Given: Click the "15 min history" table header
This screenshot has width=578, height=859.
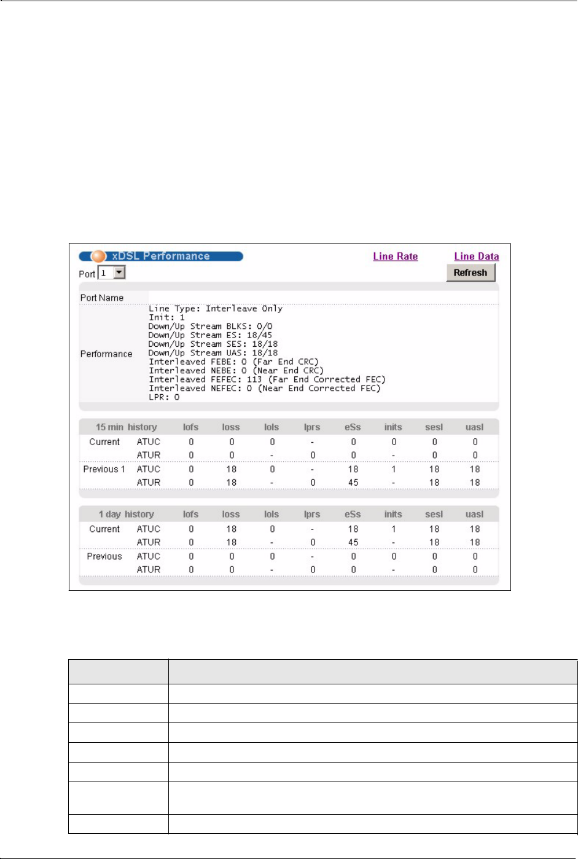Looking at the screenshot, I should [127, 427].
